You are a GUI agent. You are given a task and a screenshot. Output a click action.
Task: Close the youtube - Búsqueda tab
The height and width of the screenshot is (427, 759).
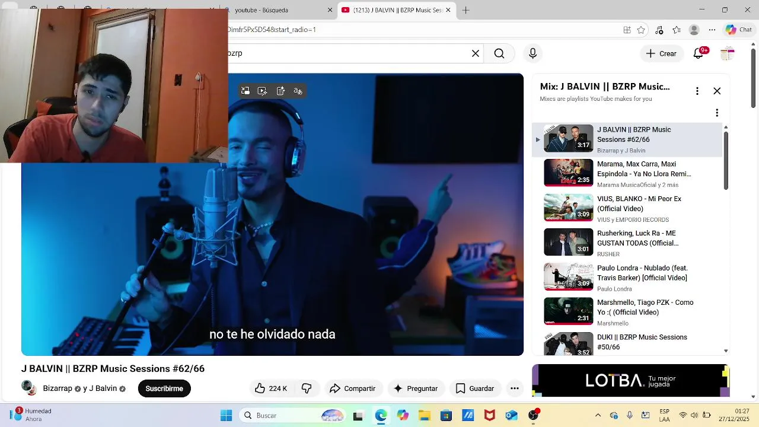coord(330,10)
